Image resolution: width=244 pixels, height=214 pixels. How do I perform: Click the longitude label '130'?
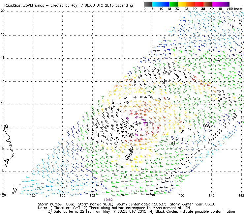coord(63,195)
